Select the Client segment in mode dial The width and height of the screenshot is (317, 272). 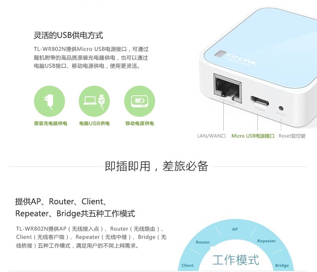[x=187, y=266]
